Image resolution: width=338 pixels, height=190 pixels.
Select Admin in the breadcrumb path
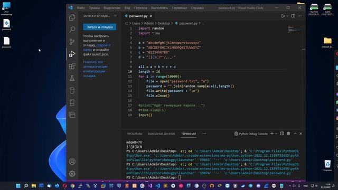(x=149, y=23)
